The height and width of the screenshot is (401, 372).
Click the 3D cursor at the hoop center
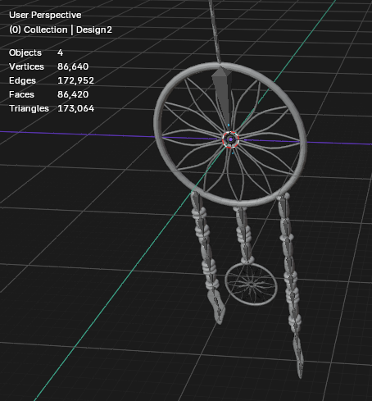[x=231, y=139]
